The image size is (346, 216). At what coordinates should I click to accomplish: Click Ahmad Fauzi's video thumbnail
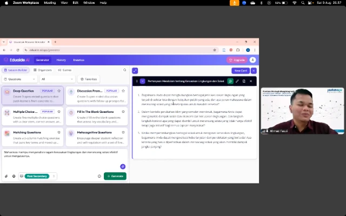[302, 111]
